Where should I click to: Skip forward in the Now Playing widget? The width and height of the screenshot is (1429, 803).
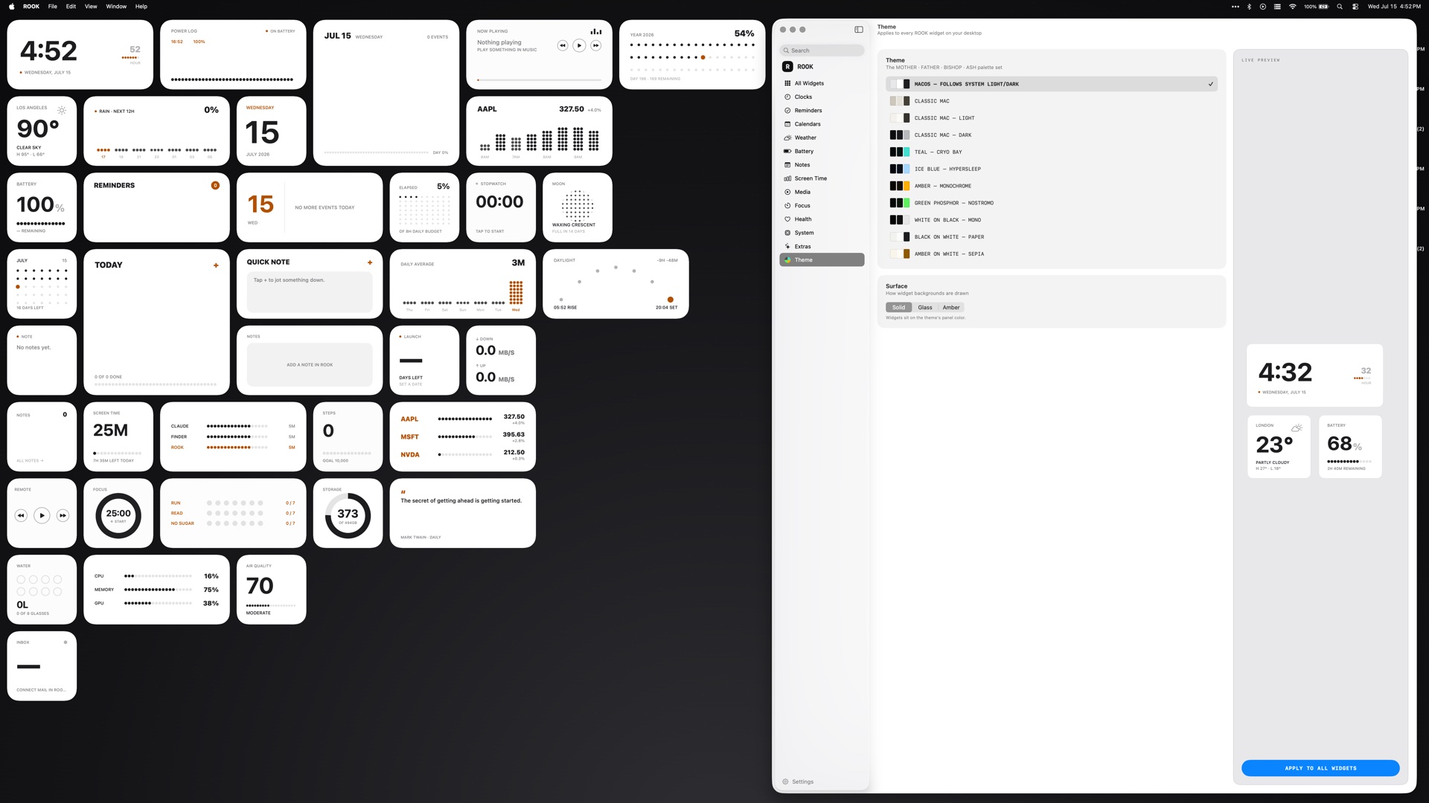pyautogui.click(x=595, y=45)
